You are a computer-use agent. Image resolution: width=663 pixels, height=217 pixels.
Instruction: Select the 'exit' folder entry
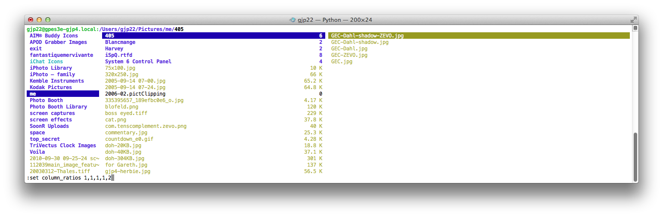(x=36, y=49)
